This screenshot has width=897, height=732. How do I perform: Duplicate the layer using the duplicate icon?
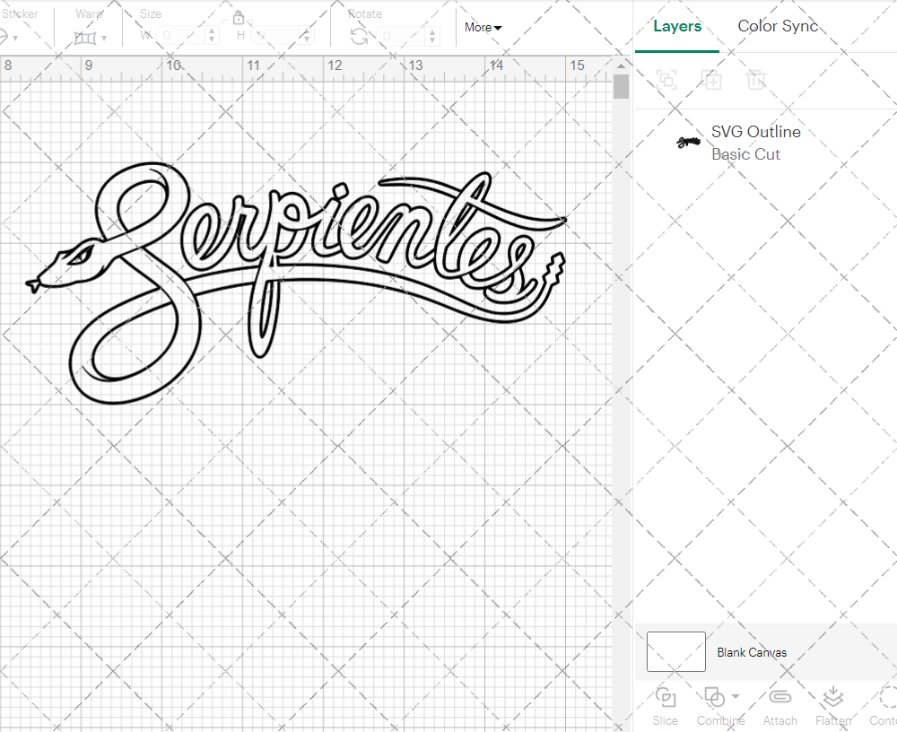pos(712,80)
